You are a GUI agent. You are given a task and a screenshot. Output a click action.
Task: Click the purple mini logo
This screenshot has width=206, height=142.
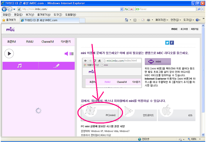[10, 29]
